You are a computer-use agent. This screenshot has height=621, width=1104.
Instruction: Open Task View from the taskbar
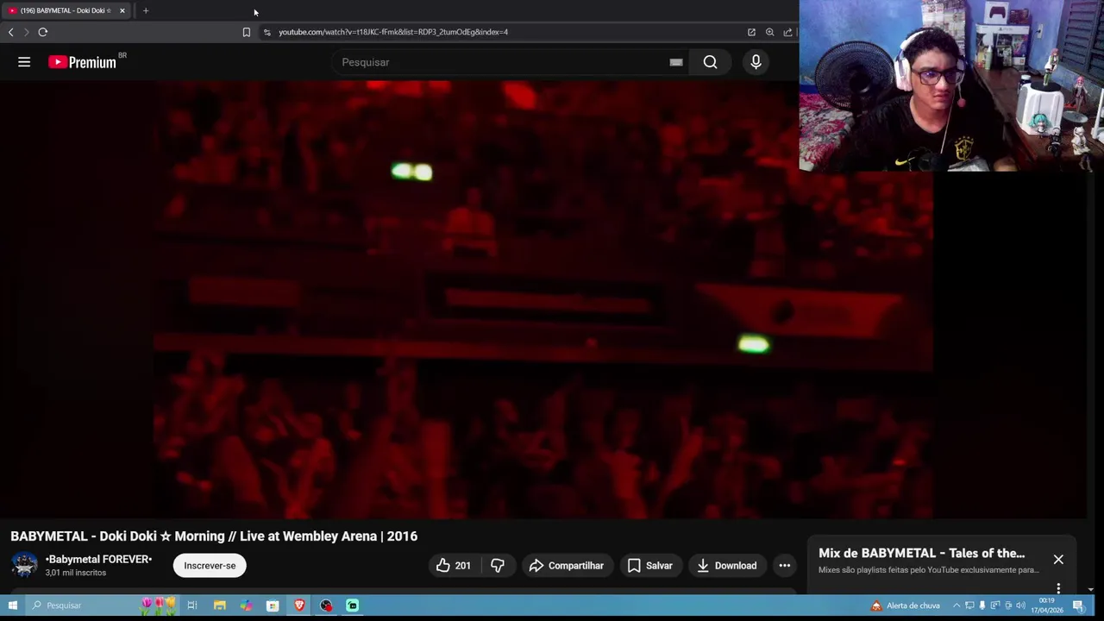tap(192, 605)
